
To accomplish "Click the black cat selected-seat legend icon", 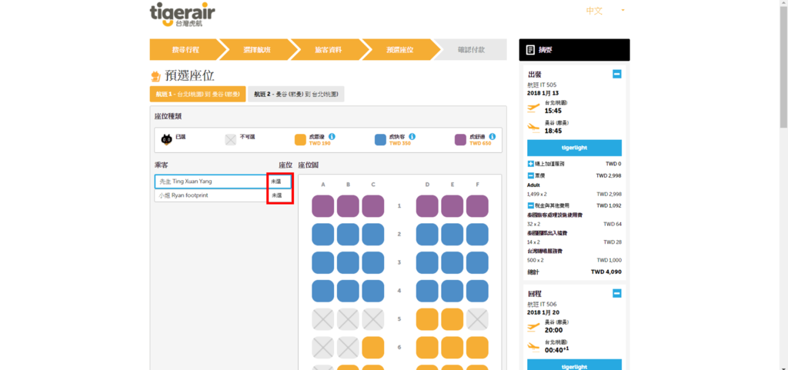I will [166, 140].
